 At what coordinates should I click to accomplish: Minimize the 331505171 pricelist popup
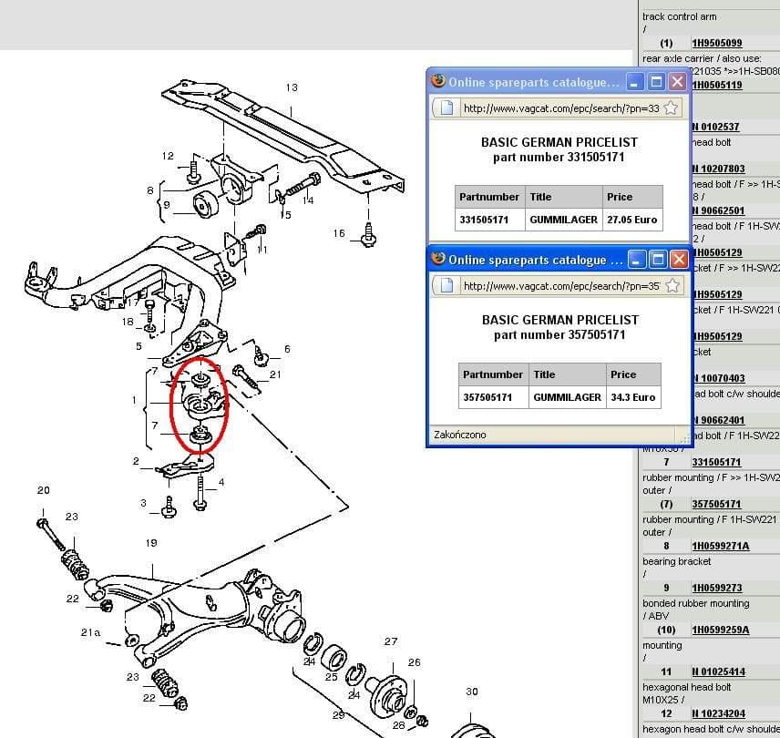tap(637, 82)
